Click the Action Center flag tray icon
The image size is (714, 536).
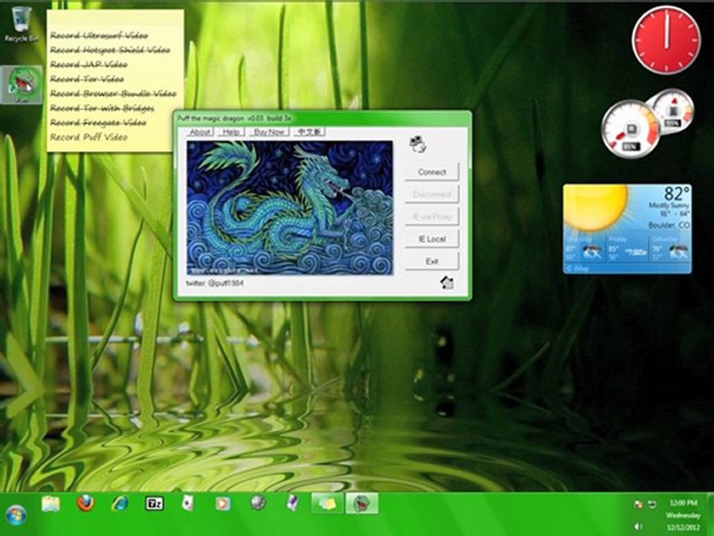639,504
